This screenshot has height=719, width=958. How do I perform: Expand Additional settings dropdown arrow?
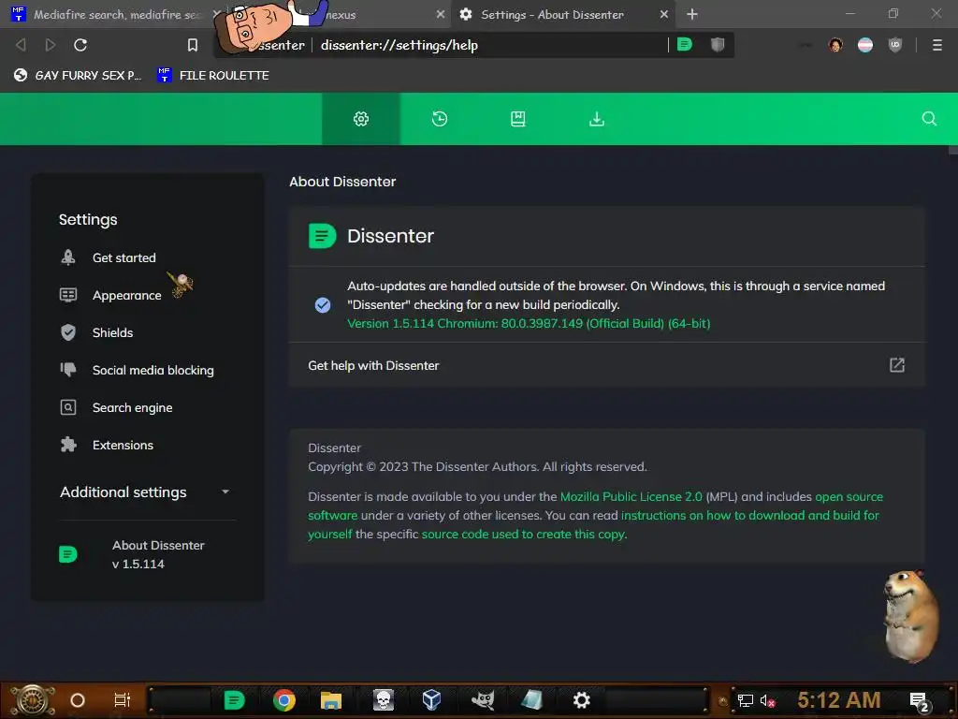click(225, 492)
